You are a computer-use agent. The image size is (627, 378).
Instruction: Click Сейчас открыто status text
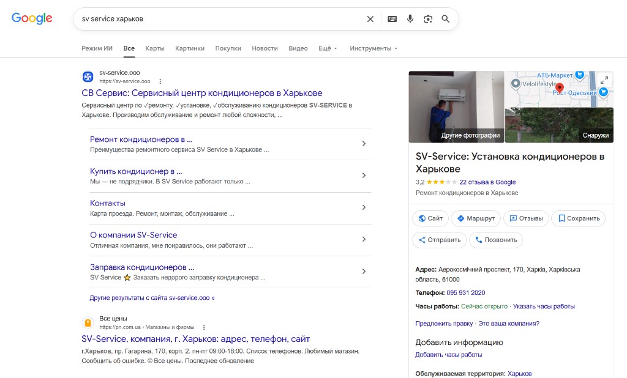pyautogui.click(x=484, y=306)
